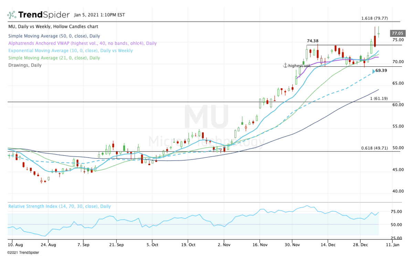Image resolution: width=413 pixels, height=256 pixels.
Task: Click the anchor icon marking highest vol. VWAP
Action: (x=285, y=65)
